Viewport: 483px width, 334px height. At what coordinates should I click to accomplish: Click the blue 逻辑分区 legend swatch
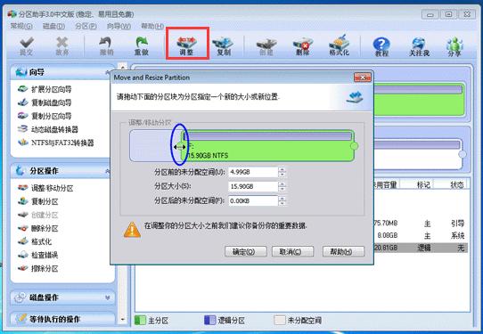[x=209, y=320]
